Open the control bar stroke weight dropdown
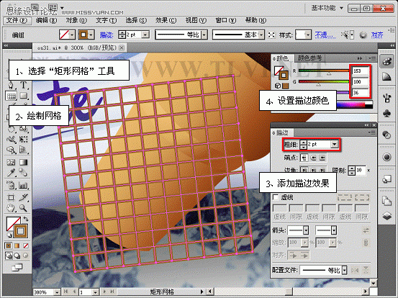Screen dimensions: 398x298 point(145,35)
